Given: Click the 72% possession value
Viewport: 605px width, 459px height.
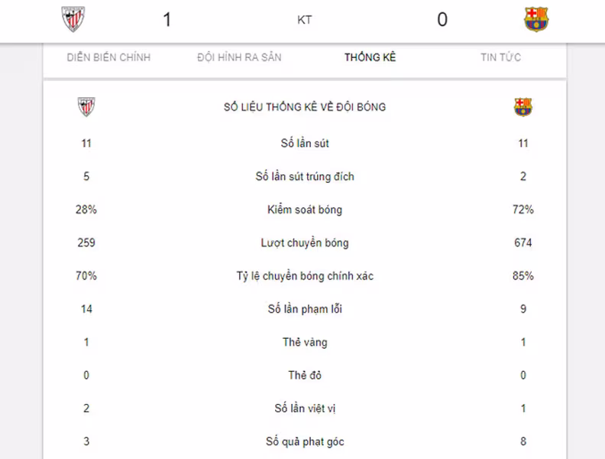Looking at the screenshot, I should click(523, 210).
